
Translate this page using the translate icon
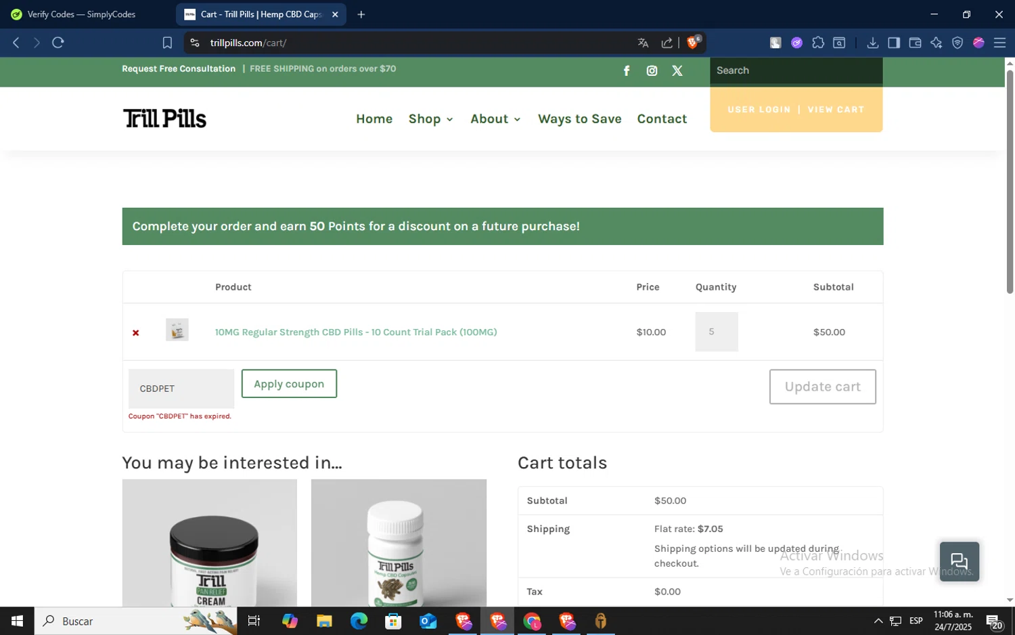coord(643,43)
